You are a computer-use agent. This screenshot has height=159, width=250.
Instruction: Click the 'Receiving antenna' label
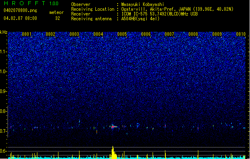pos(91,19)
